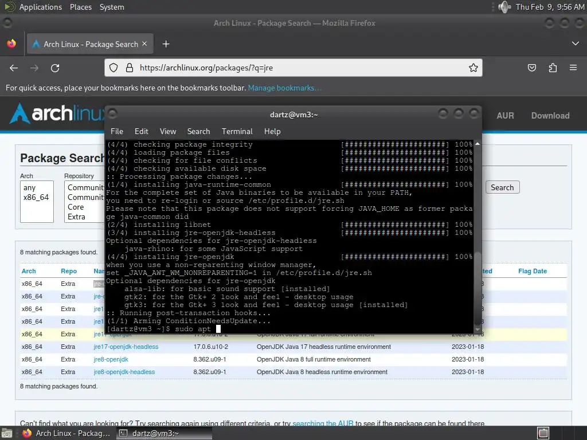Sort table by Repo column
This screenshot has width=587, height=440.
pos(69,271)
